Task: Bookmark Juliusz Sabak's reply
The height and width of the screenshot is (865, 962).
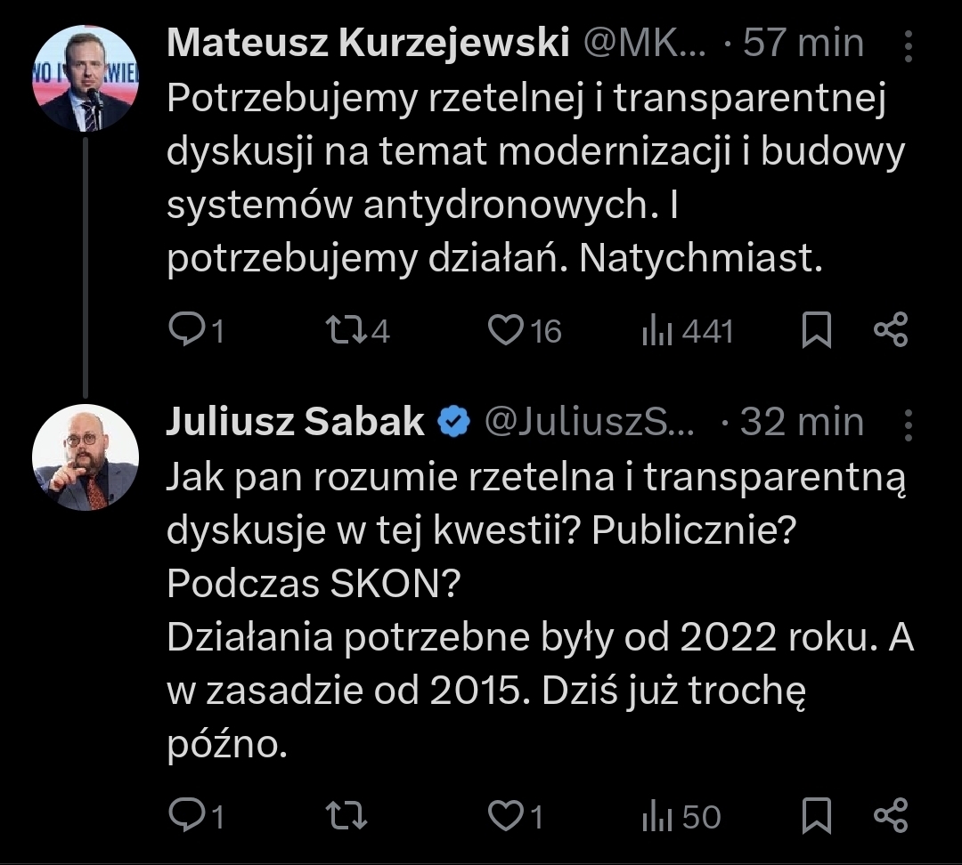Action: [817, 816]
